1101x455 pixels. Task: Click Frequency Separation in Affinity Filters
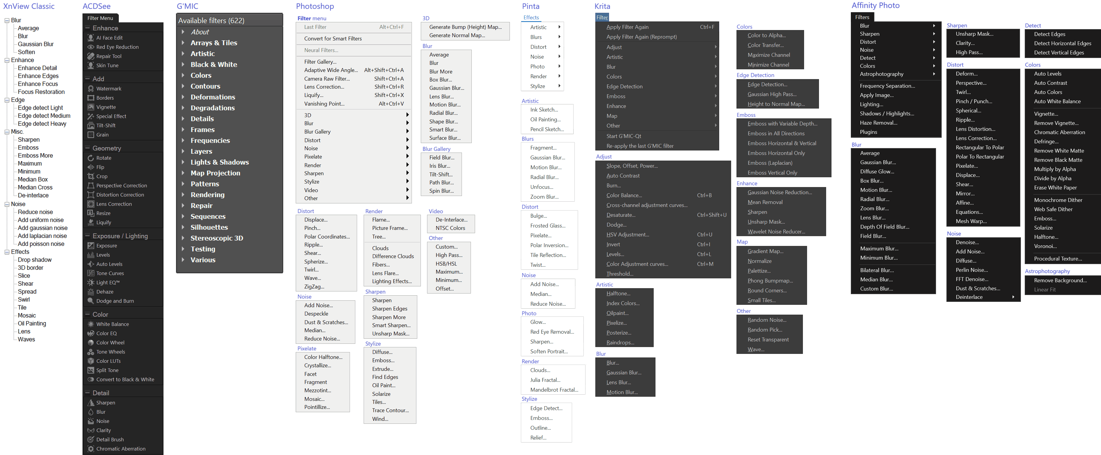[887, 86]
